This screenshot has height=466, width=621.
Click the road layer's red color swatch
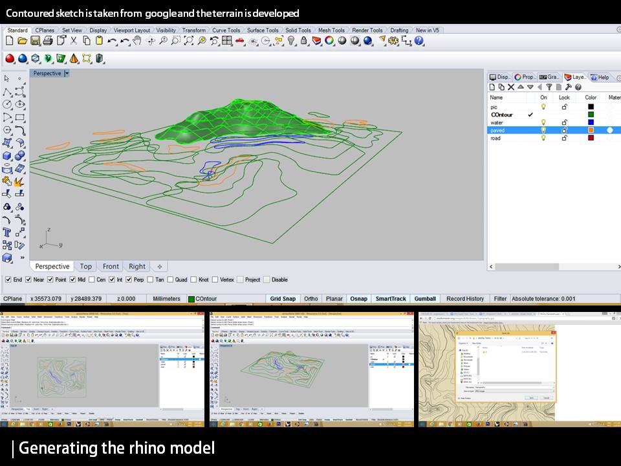tap(591, 139)
